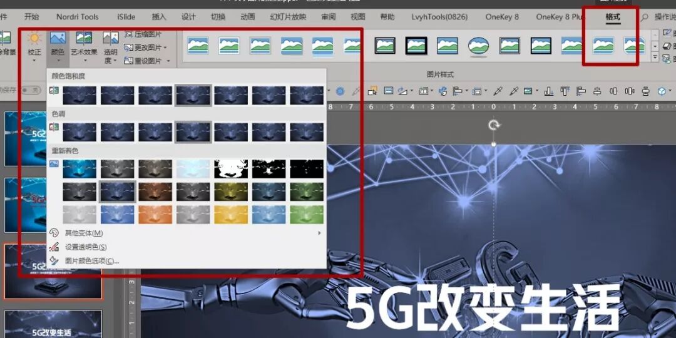
Task: Click Compress Pictures (压缩图片)
Action: tap(143, 34)
